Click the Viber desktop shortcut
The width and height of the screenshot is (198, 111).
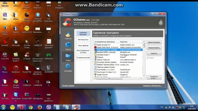pyautogui.click(x=5, y=16)
